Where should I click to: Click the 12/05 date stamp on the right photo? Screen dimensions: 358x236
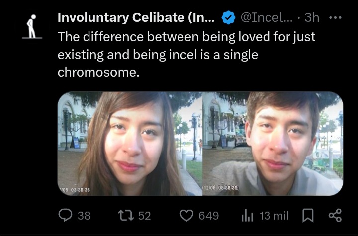[221, 187]
